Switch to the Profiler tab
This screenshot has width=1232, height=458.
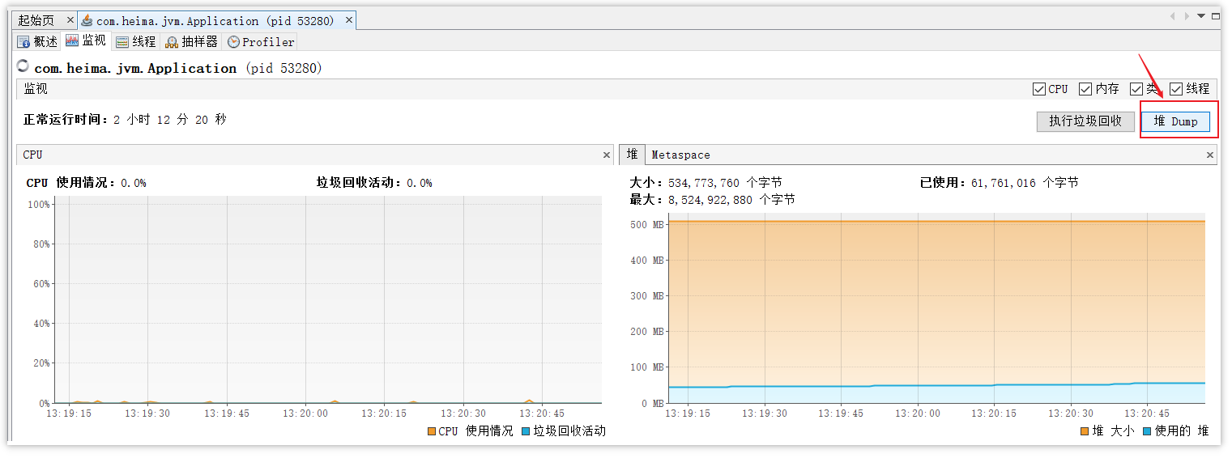[x=261, y=41]
